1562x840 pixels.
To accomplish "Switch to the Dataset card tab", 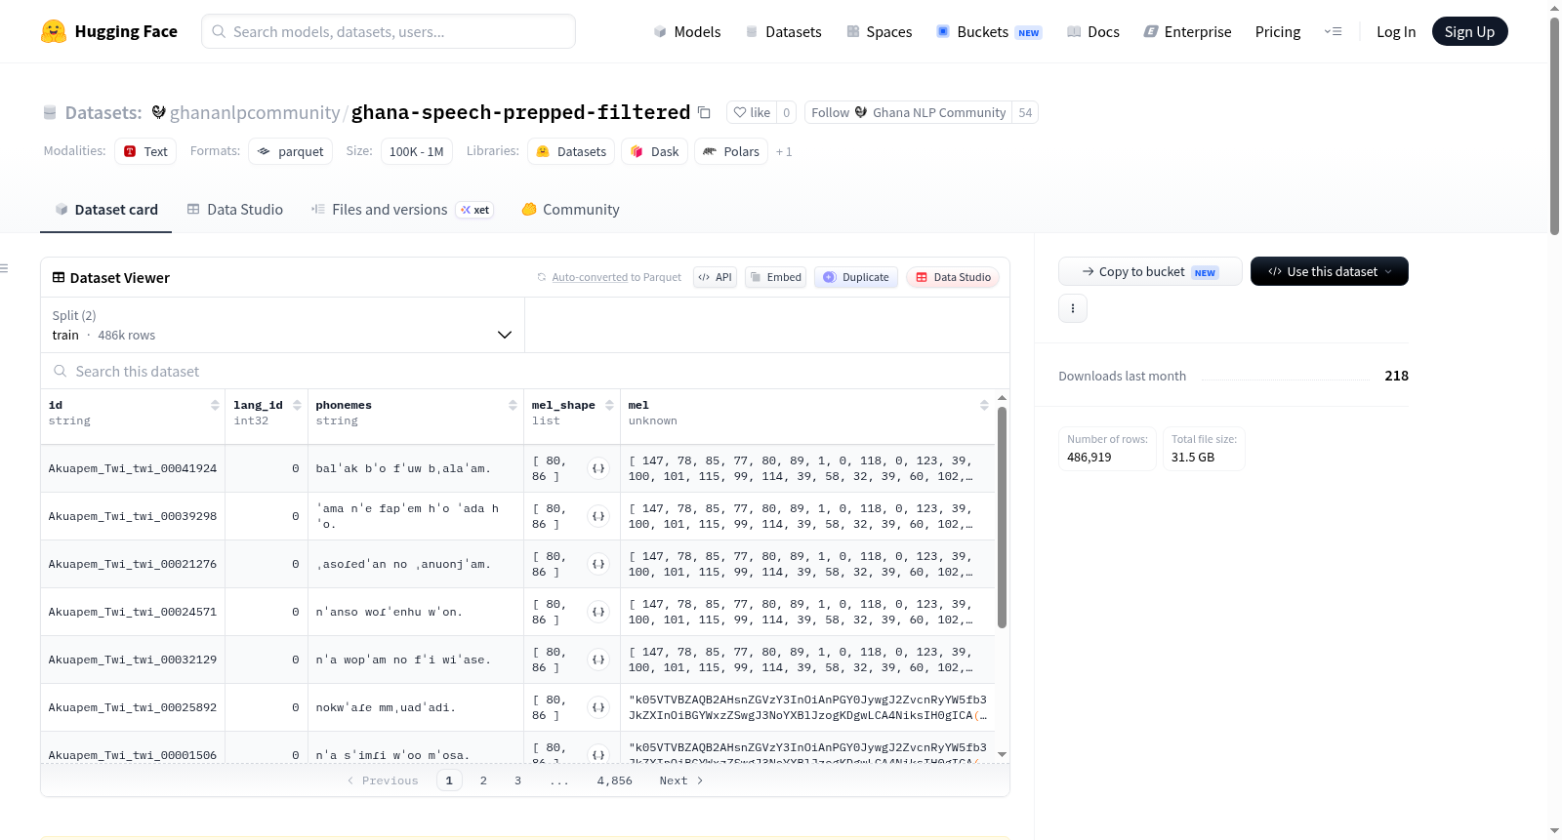I will (105, 209).
